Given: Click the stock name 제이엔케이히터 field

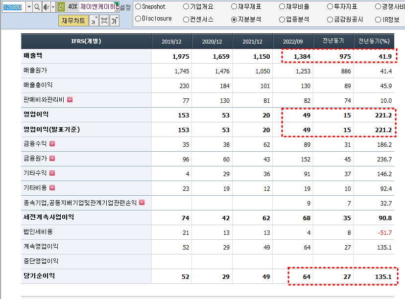Looking at the screenshot, I should click(99, 7).
